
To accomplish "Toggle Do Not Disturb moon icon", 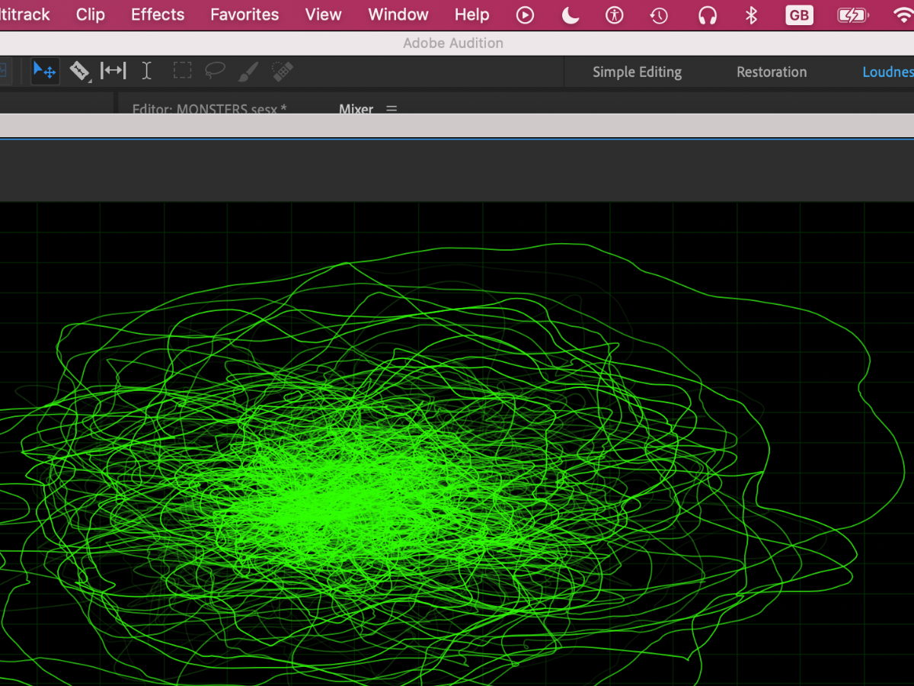I will [x=570, y=15].
